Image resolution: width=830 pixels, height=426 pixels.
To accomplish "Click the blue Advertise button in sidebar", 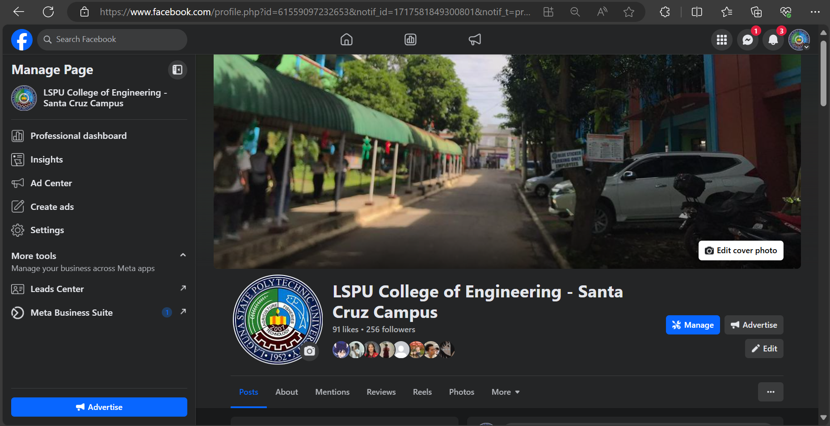I will point(99,407).
